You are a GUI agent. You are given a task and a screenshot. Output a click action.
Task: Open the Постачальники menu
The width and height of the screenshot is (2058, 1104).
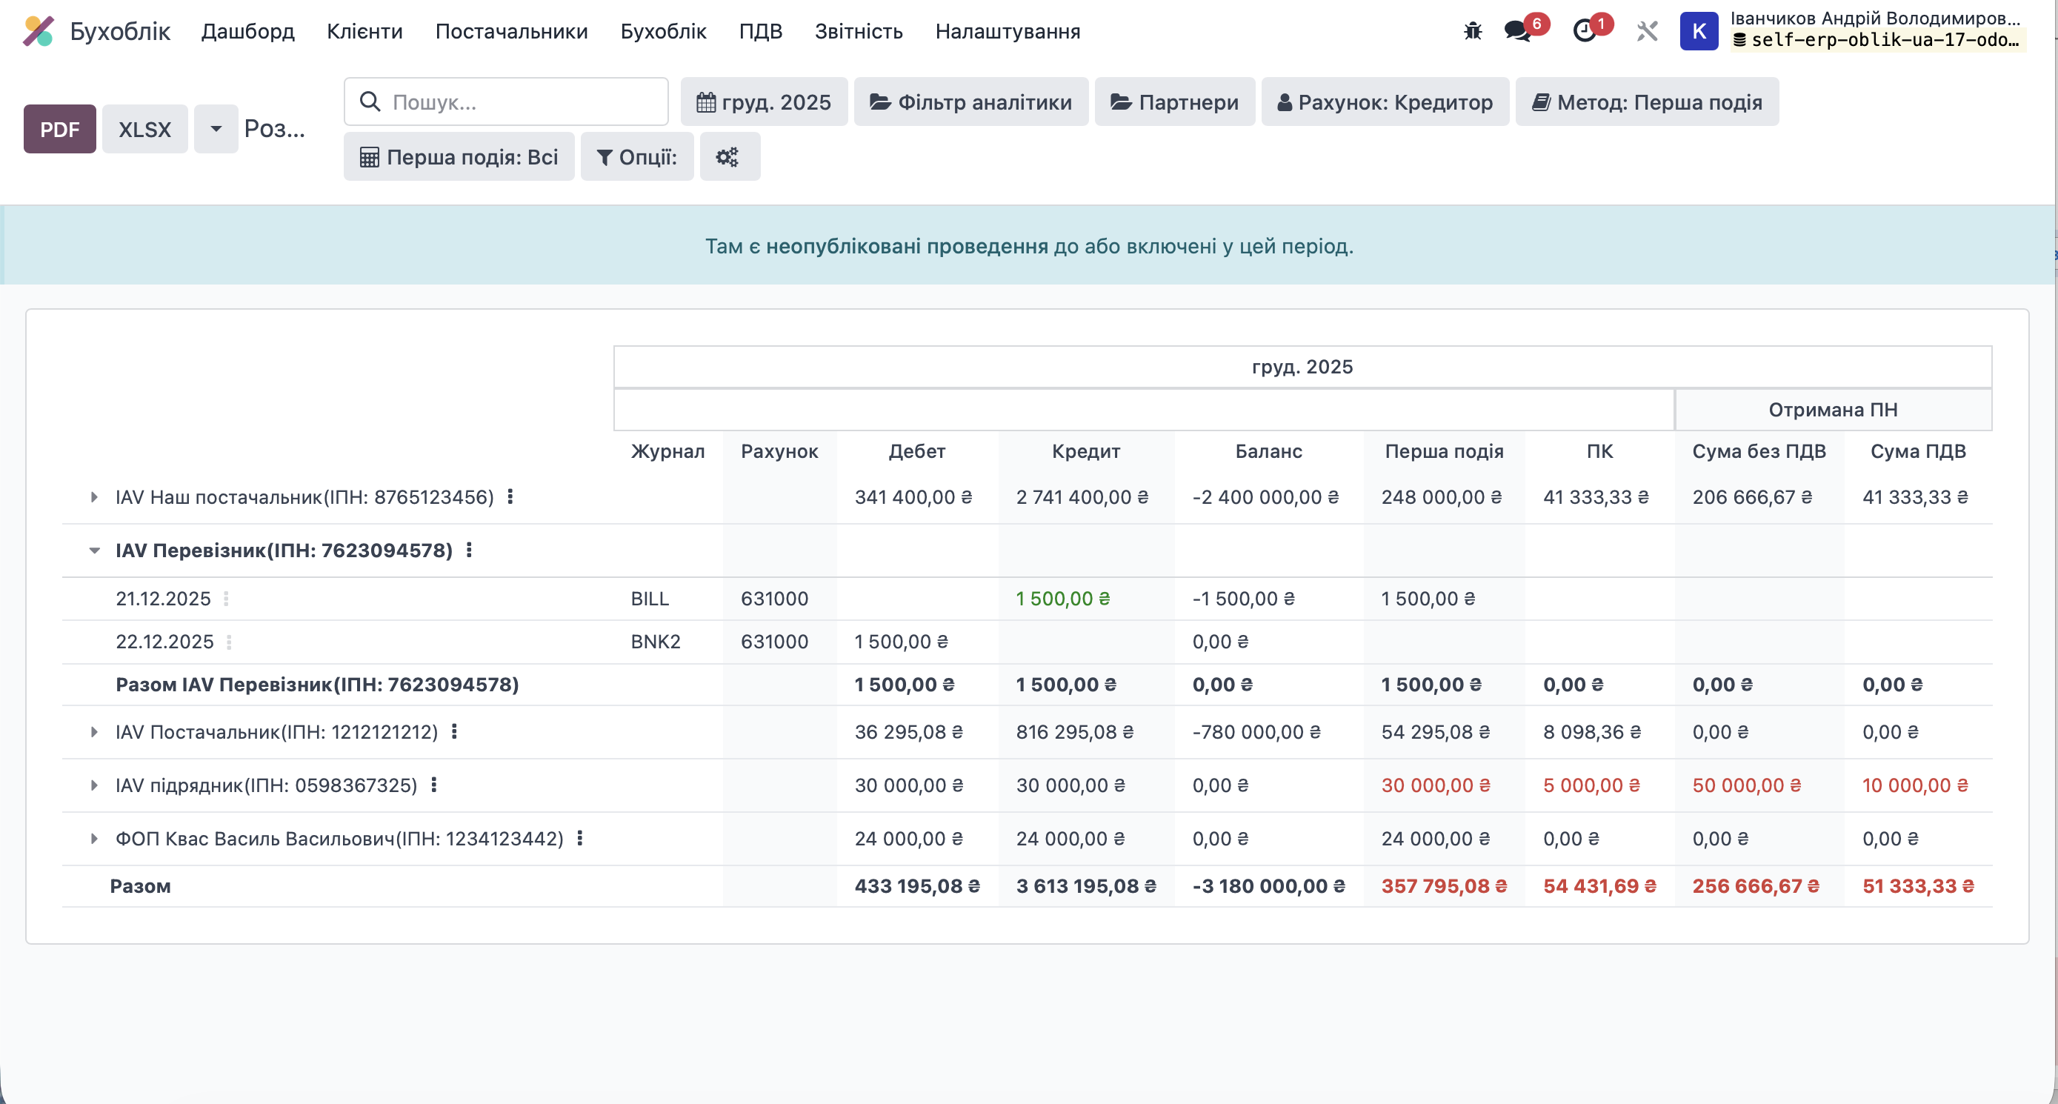[511, 31]
